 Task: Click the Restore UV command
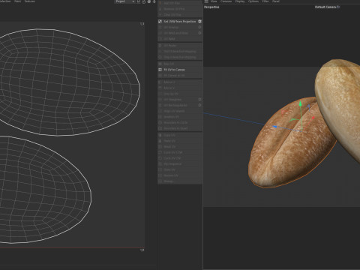click(171, 175)
